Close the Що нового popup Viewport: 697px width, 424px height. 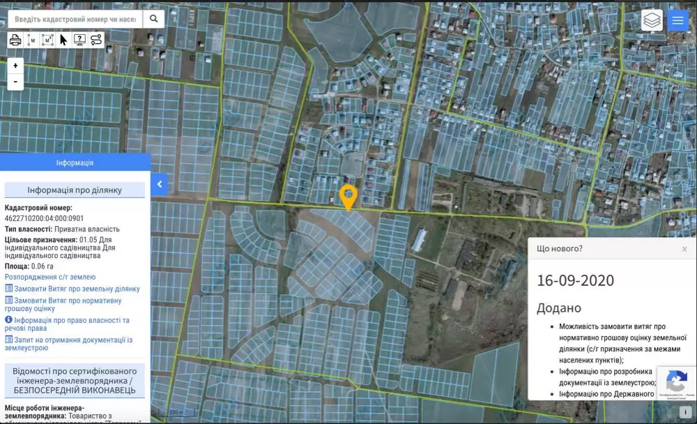[684, 249]
